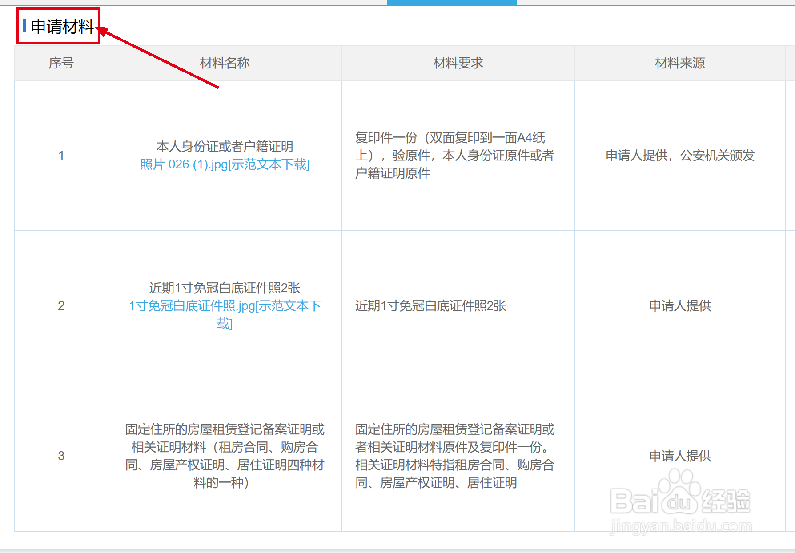Image resolution: width=795 pixels, height=553 pixels.
Task: Select the 序号 column header
Action: tap(61, 63)
